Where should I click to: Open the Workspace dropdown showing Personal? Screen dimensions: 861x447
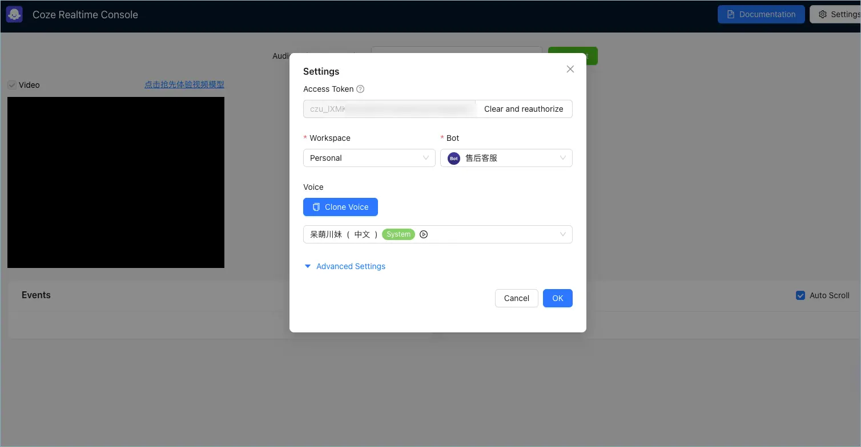coord(369,158)
